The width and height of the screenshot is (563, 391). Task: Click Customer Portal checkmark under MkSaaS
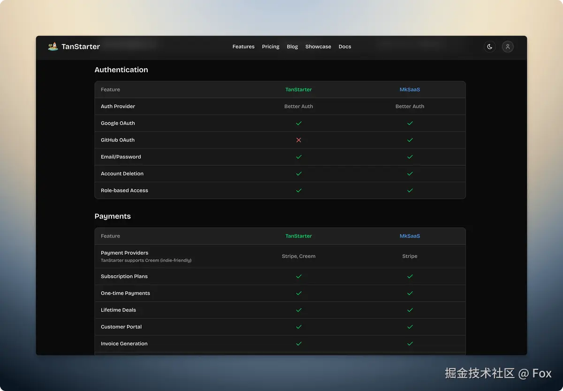pyautogui.click(x=410, y=327)
